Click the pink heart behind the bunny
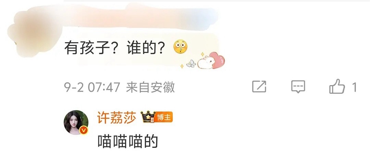Image resolution: width=370 pixels, height=160 pixels. [218, 60]
